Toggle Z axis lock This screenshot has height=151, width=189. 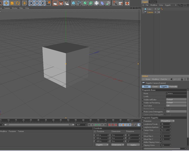point(43,3)
